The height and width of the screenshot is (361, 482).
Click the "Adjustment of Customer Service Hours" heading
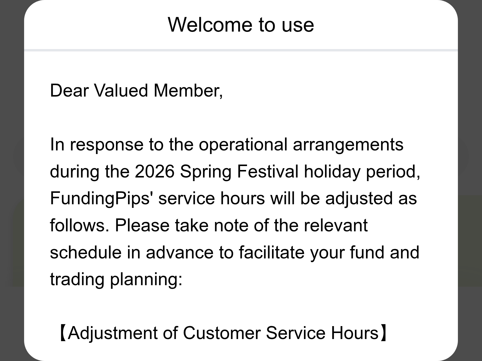223,333
